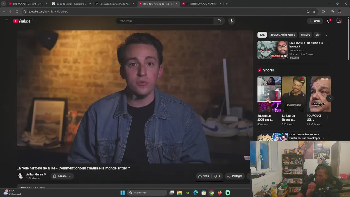The width and height of the screenshot is (350, 197).
Task: Open Arthur Genre channel avatar
Action: pos(21,176)
